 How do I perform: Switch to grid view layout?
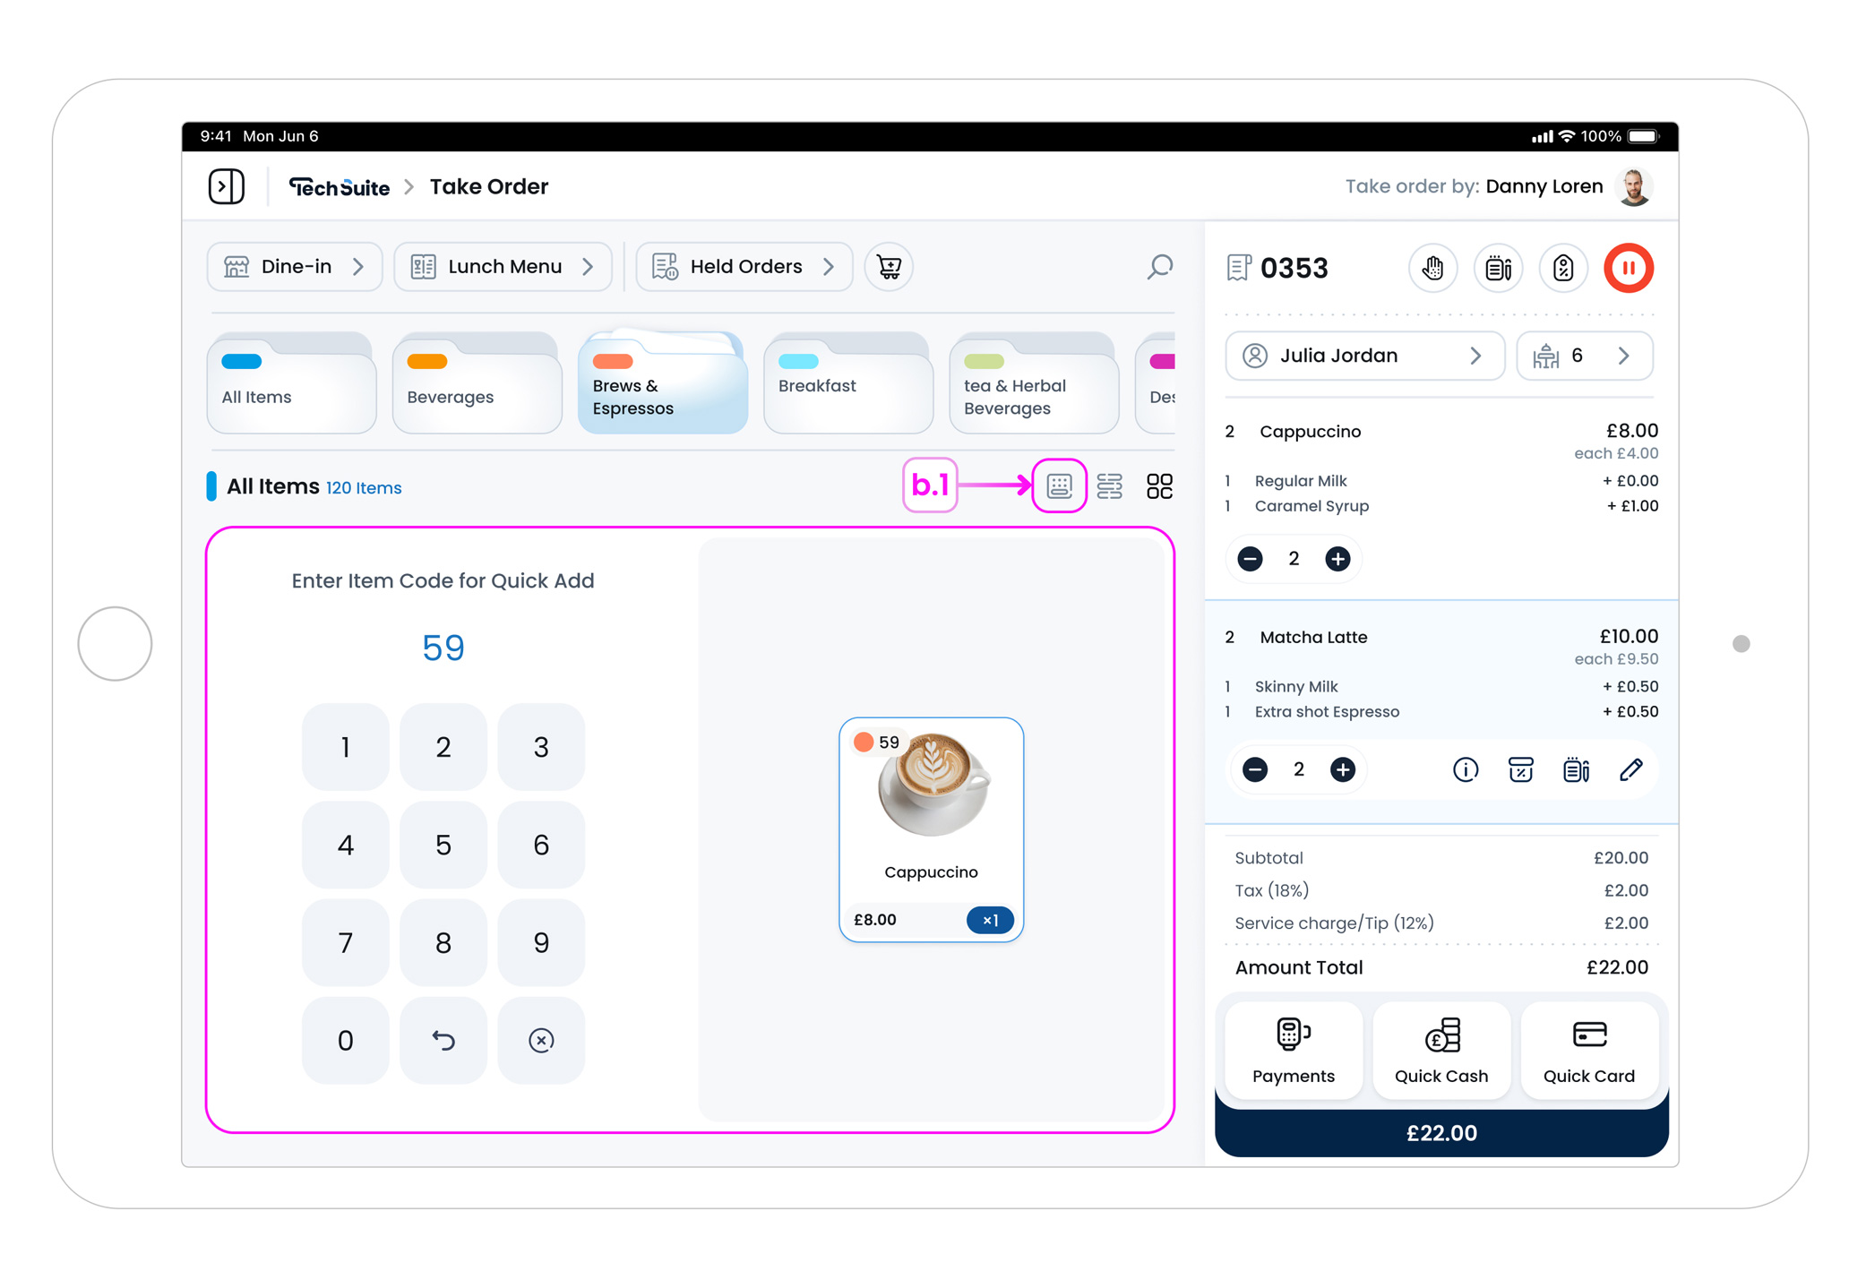coord(1159,486)
